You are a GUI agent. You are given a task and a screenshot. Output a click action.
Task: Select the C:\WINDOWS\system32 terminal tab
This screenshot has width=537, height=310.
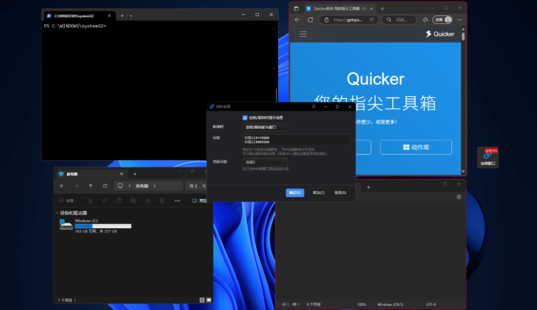[x=79, y=15]
